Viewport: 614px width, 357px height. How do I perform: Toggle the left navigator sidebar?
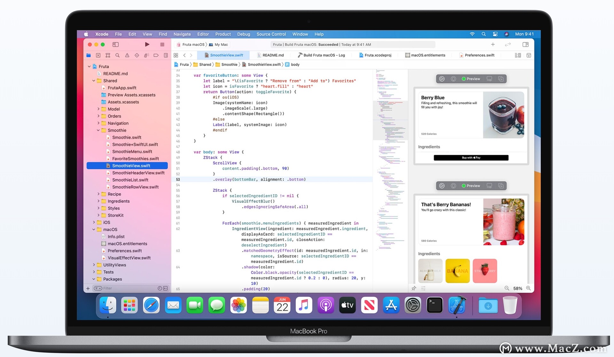tap(115, 44)
